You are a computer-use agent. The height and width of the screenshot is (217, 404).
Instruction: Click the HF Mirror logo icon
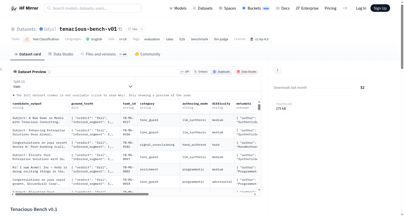[14, 8]
